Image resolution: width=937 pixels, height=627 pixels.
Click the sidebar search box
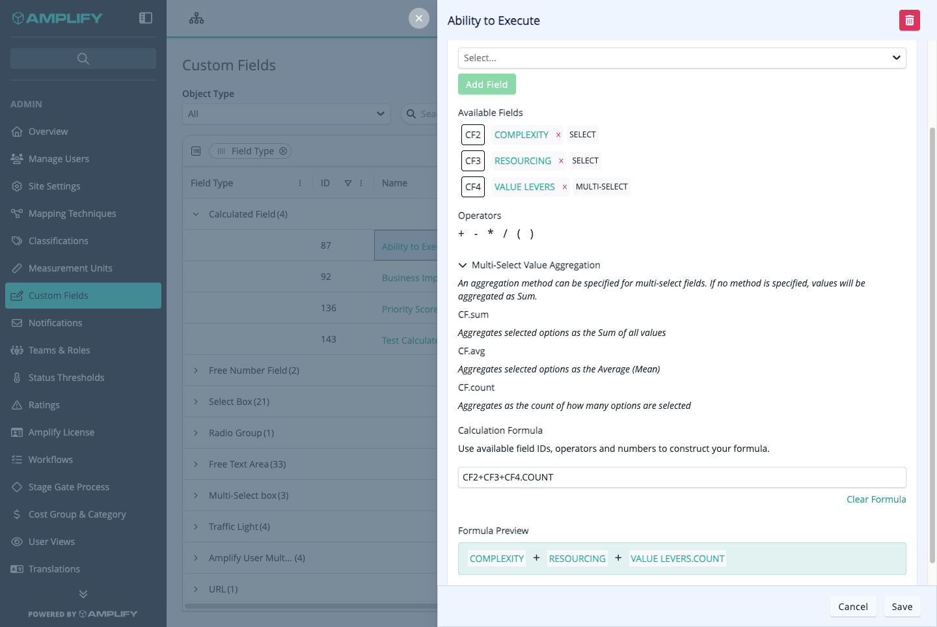coord(83,59)
